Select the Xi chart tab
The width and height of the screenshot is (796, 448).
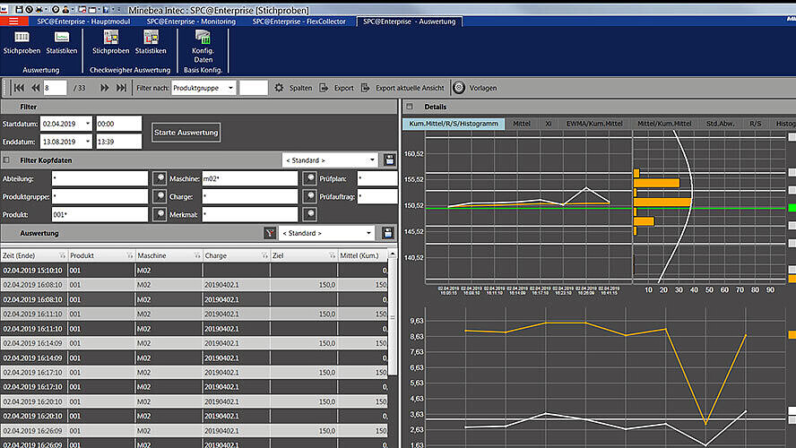(x=549, y=124)
